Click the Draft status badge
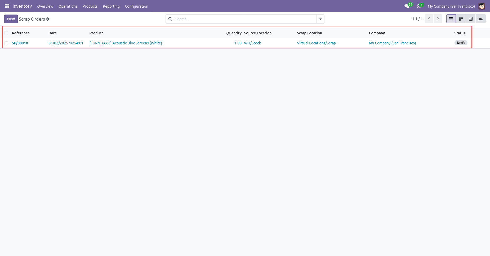Image resolution: width=490 pixels, height=256 pixels. (461, 43)
